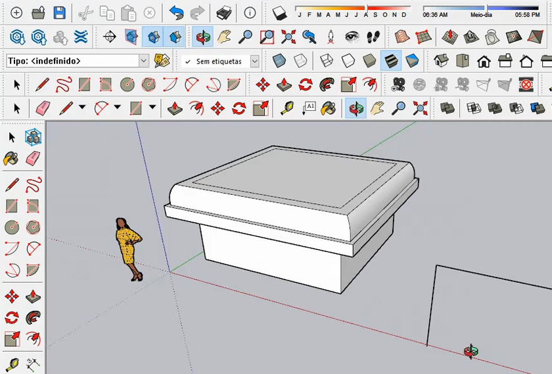Select the Text label tool marked A1
The height and width of the screenshot is (374, 552).
pyautogui.click(x=309, y=108)
